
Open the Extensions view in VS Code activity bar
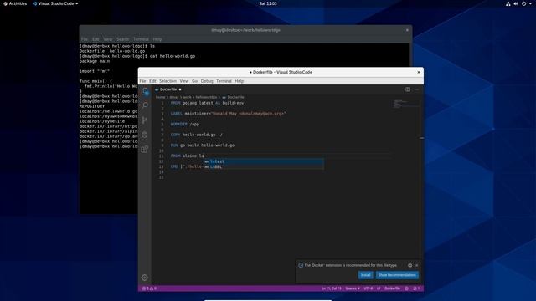[x=145, y=149]
